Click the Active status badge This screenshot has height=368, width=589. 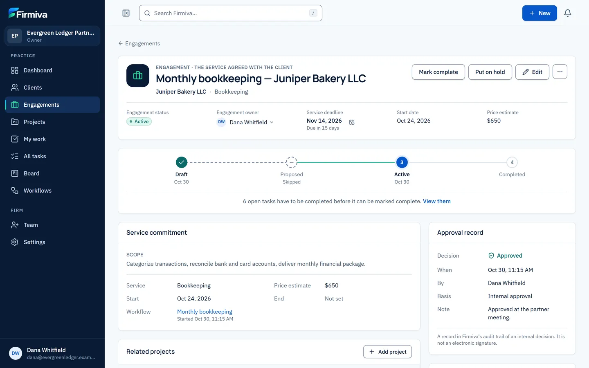tap(139, 121)
